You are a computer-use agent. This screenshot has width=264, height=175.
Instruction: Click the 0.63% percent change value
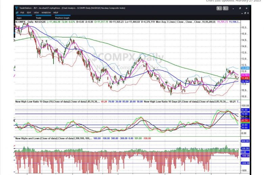point(72,22)
